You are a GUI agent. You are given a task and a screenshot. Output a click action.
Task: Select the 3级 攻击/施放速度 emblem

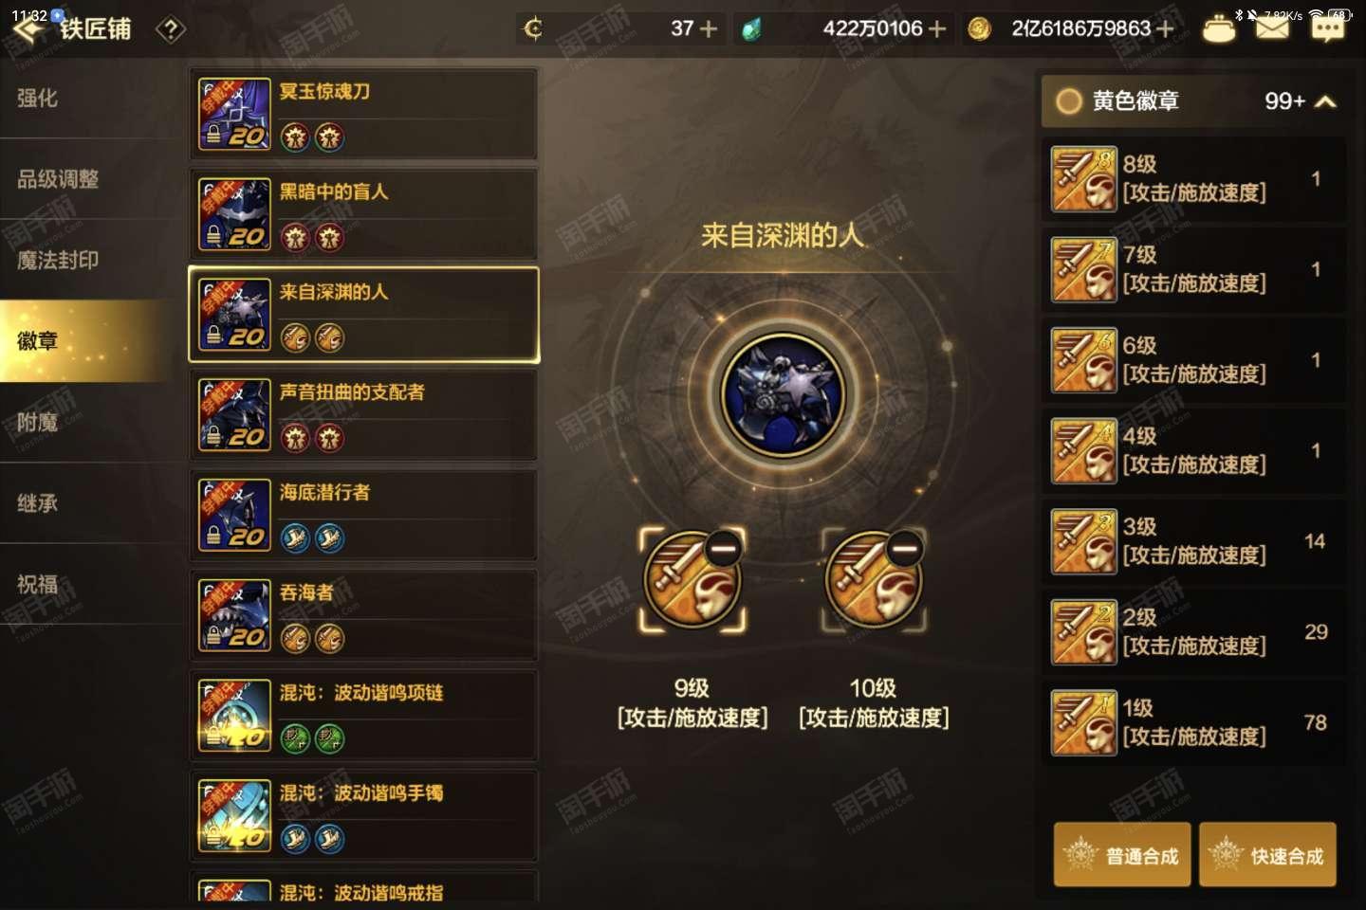tap(1193, 541)
